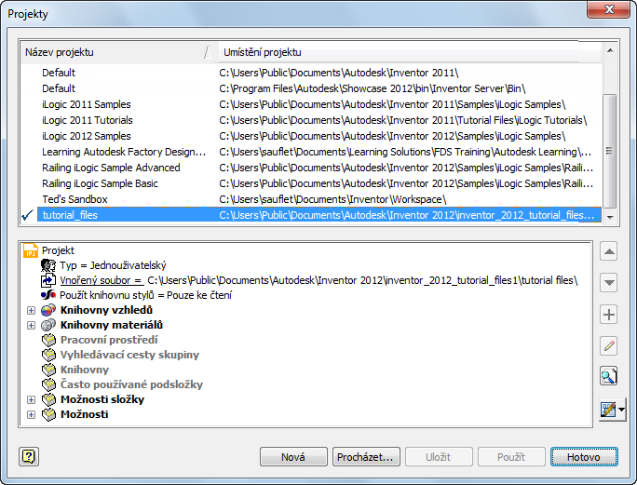Select Typ = Jednouživatelský tree row
Screen dimensions: 637x485
[113, 265]
